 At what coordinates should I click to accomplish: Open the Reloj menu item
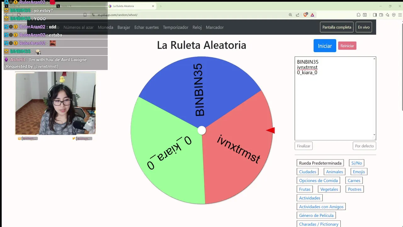click(197, 27)
